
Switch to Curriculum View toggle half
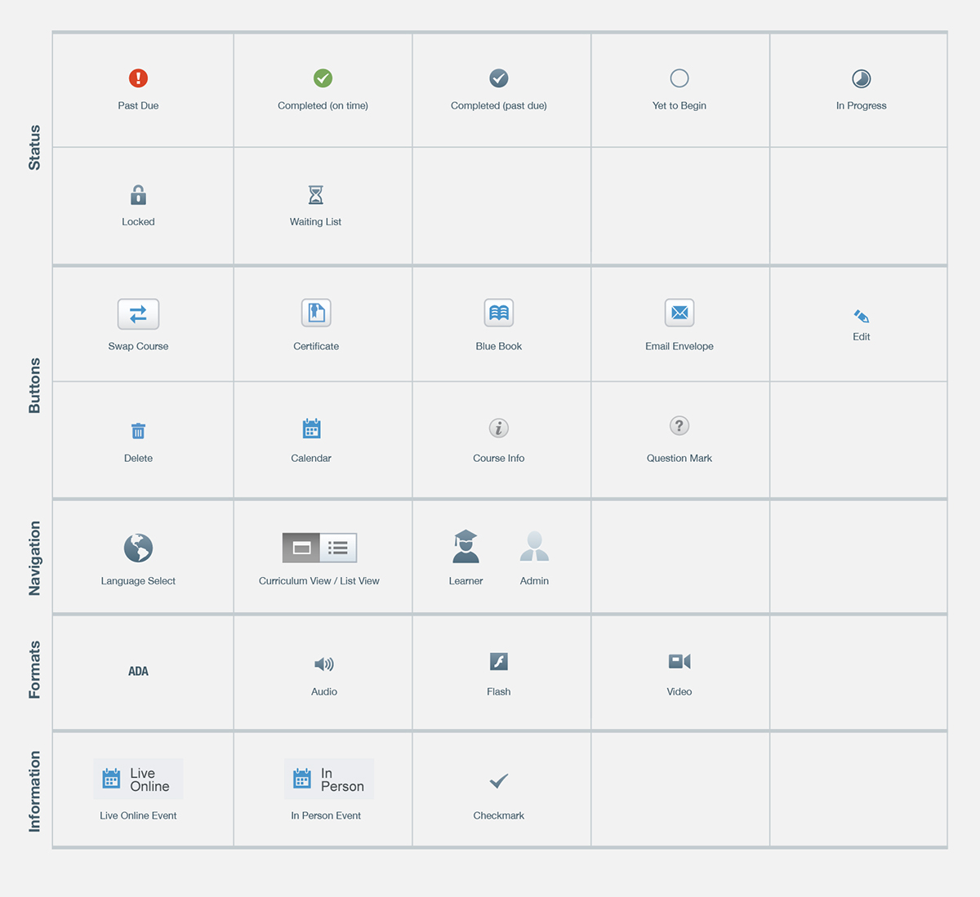tap(301, 548)
